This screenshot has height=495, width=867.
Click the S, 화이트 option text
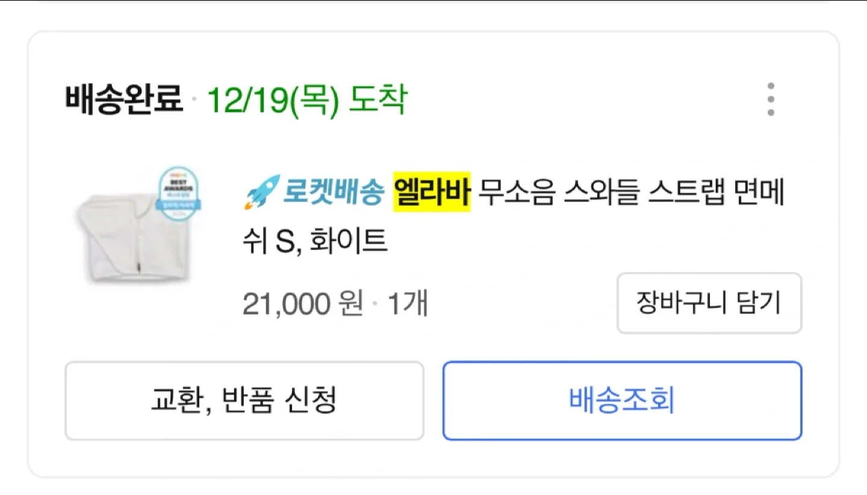(x=331, y=241)
